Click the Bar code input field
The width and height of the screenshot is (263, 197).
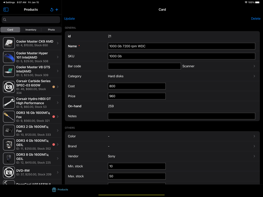[144, 66]
